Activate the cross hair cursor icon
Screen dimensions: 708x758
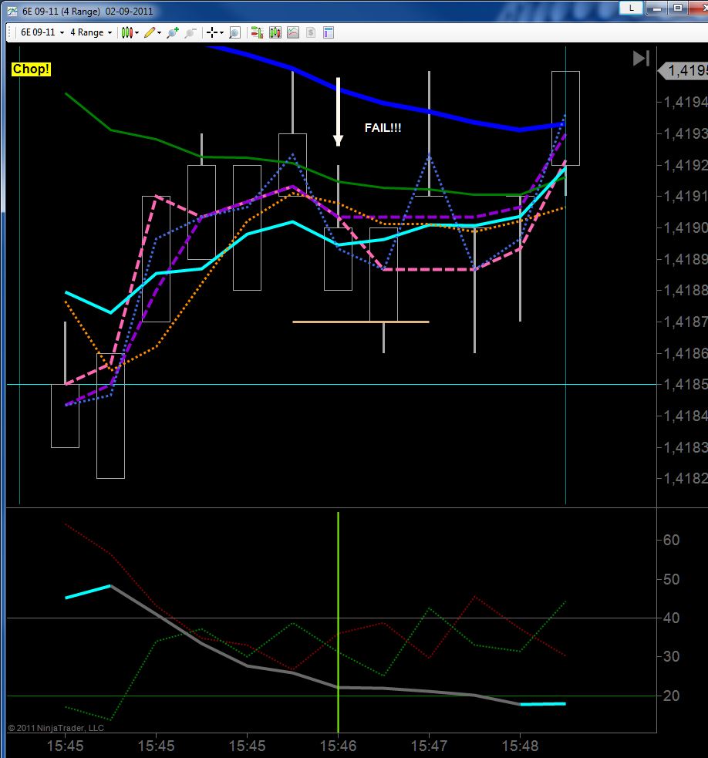coord(212,32)
